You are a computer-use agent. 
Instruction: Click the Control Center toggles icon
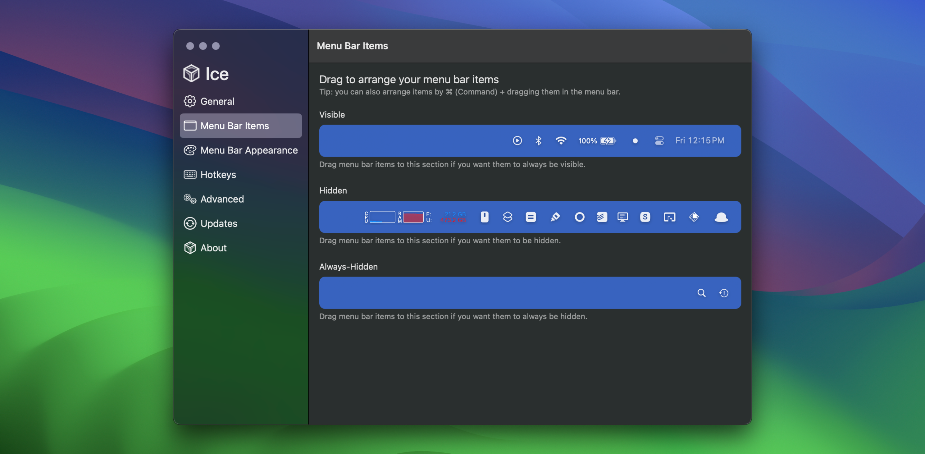click(x=659, y=140)
